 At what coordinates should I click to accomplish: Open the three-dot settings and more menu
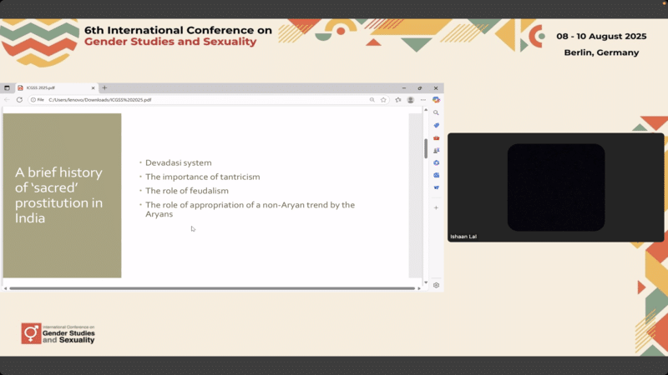423,100
